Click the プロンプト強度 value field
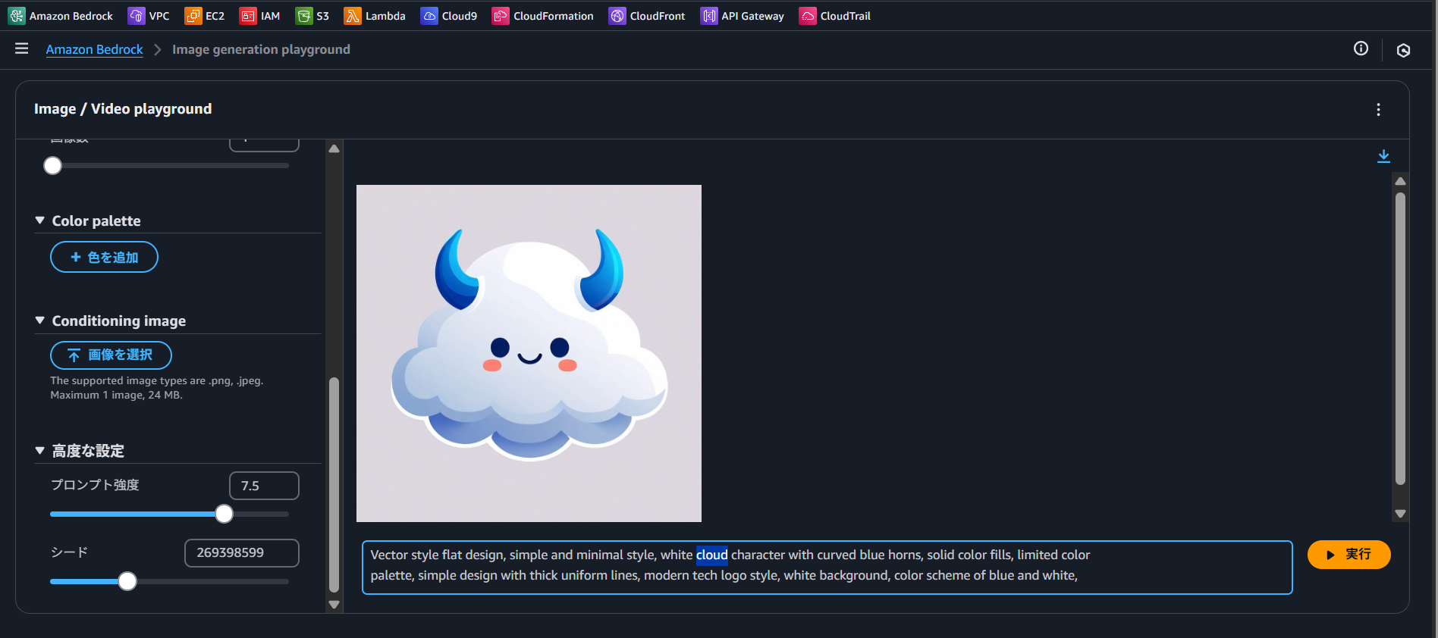The height and width of the screenshot is (638, 1438). [264, 486]
